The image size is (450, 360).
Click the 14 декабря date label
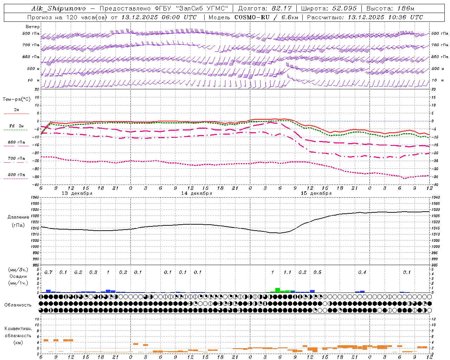pos(197,193)
